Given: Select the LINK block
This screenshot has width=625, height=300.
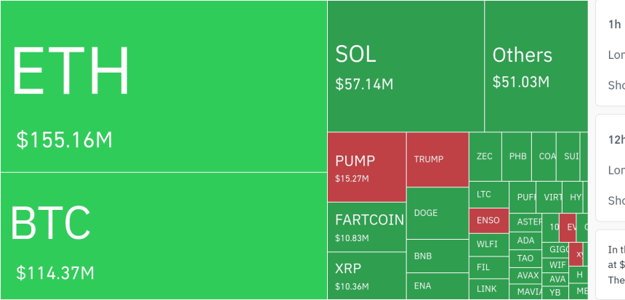Looking at the screenshot, I should [x=488, y=288].
